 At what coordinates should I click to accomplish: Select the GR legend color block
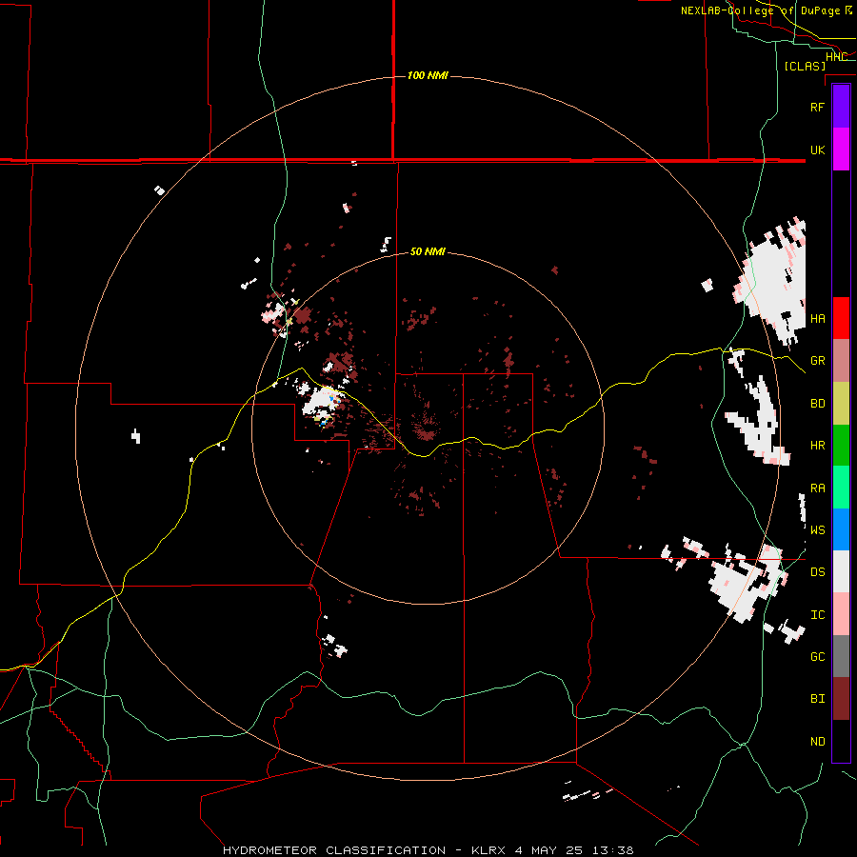click(841, 361)
